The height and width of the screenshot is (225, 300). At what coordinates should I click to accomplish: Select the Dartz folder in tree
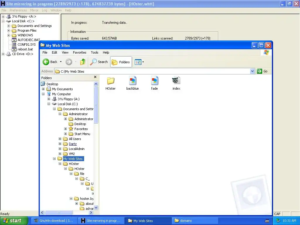73,144
